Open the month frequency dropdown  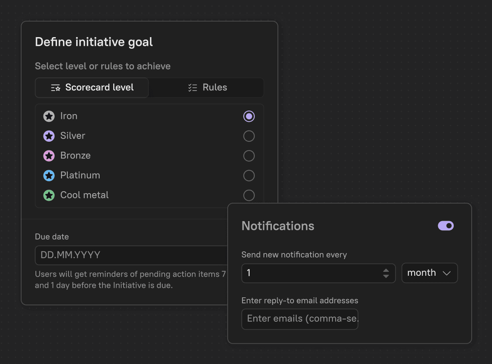pyautogui.click(x=429, y=273)
